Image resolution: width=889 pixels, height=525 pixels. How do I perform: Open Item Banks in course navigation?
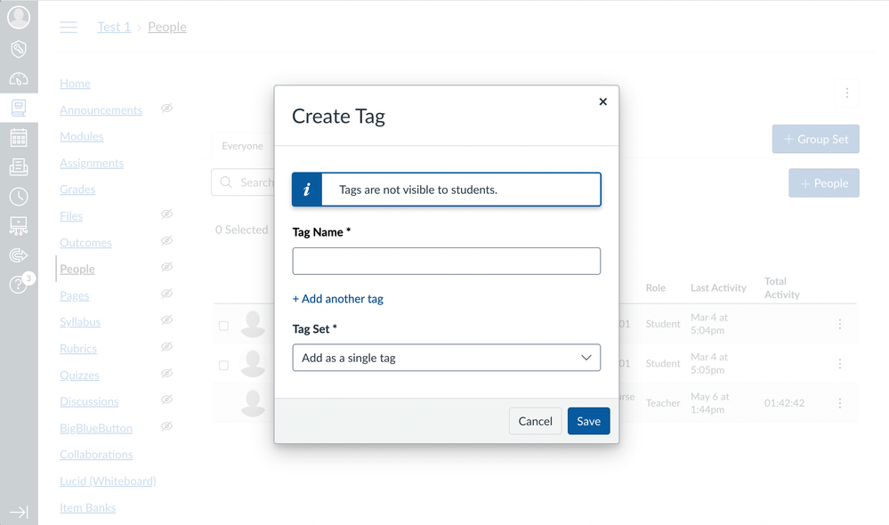point(87,508)
